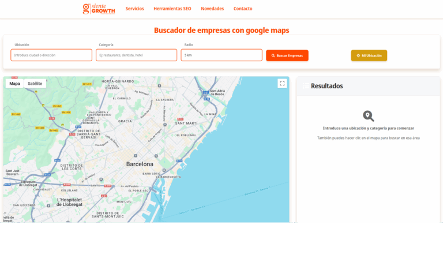Click the Resultados list icon
The image size is (443, 266).
pos(306,86)
